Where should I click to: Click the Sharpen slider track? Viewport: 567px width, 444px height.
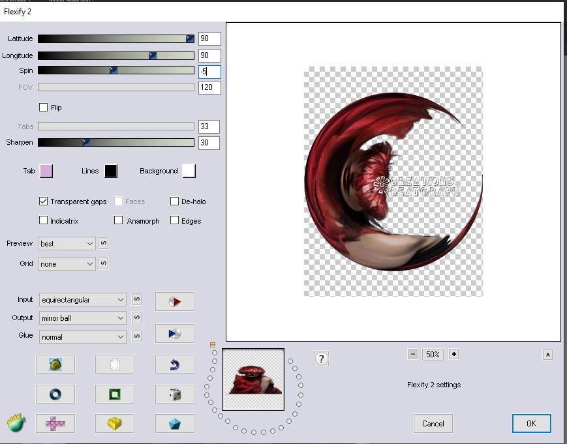[116, 142]
